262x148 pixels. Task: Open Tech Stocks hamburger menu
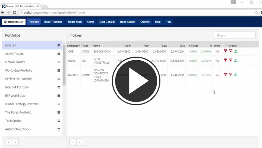[x=58, y=121]
